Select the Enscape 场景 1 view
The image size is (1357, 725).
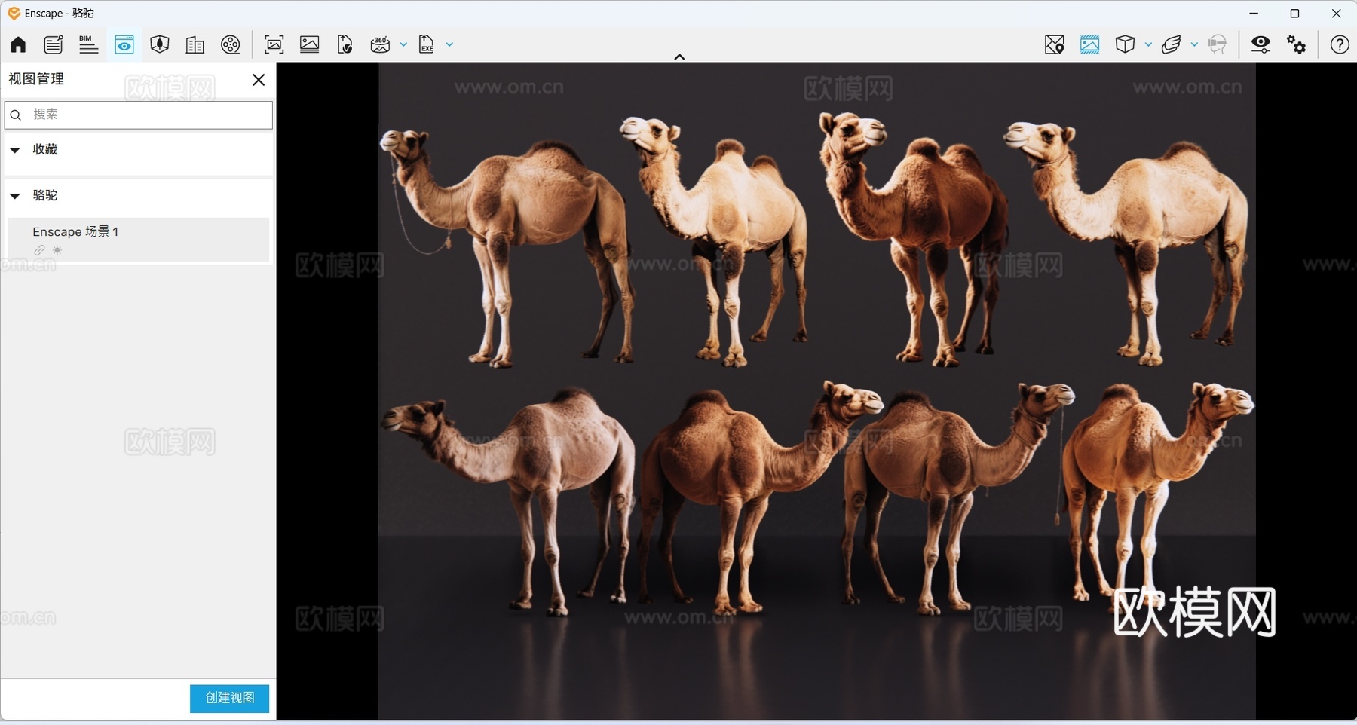139,240
